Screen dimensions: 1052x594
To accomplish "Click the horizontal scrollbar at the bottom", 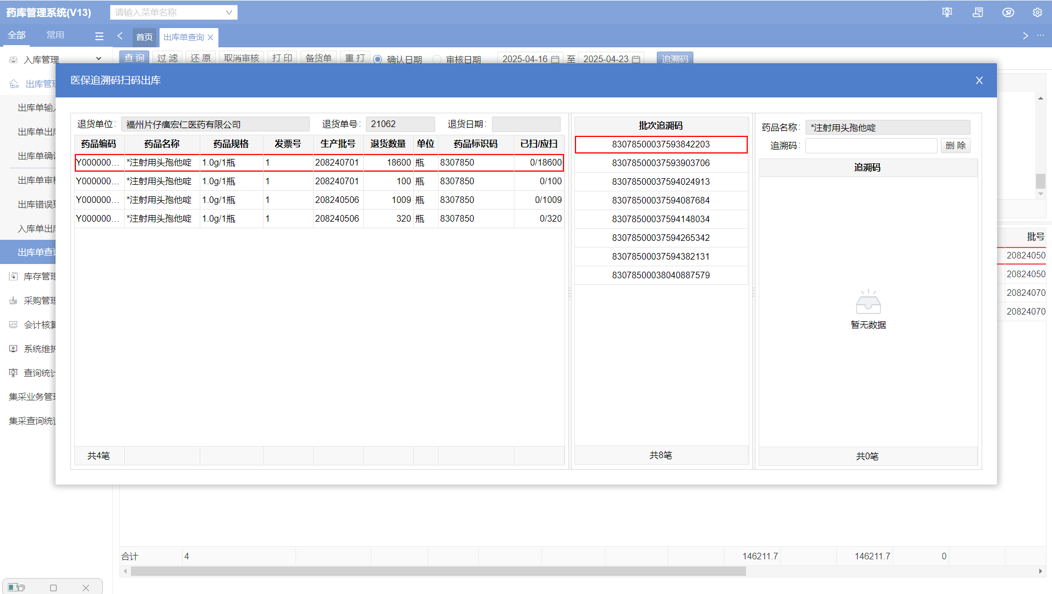I will tap(438, 571).
